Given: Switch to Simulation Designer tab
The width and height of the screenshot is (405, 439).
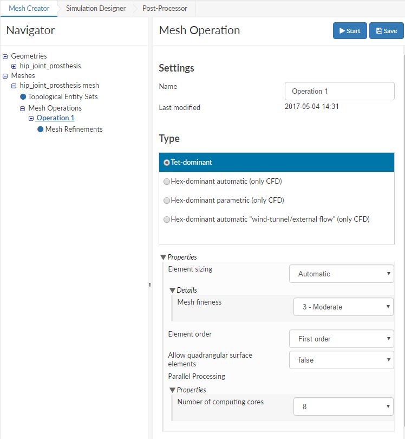Looking at the screenshot, I should (96, 9).
